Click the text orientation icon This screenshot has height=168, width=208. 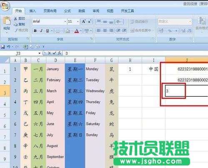(118, 22)
